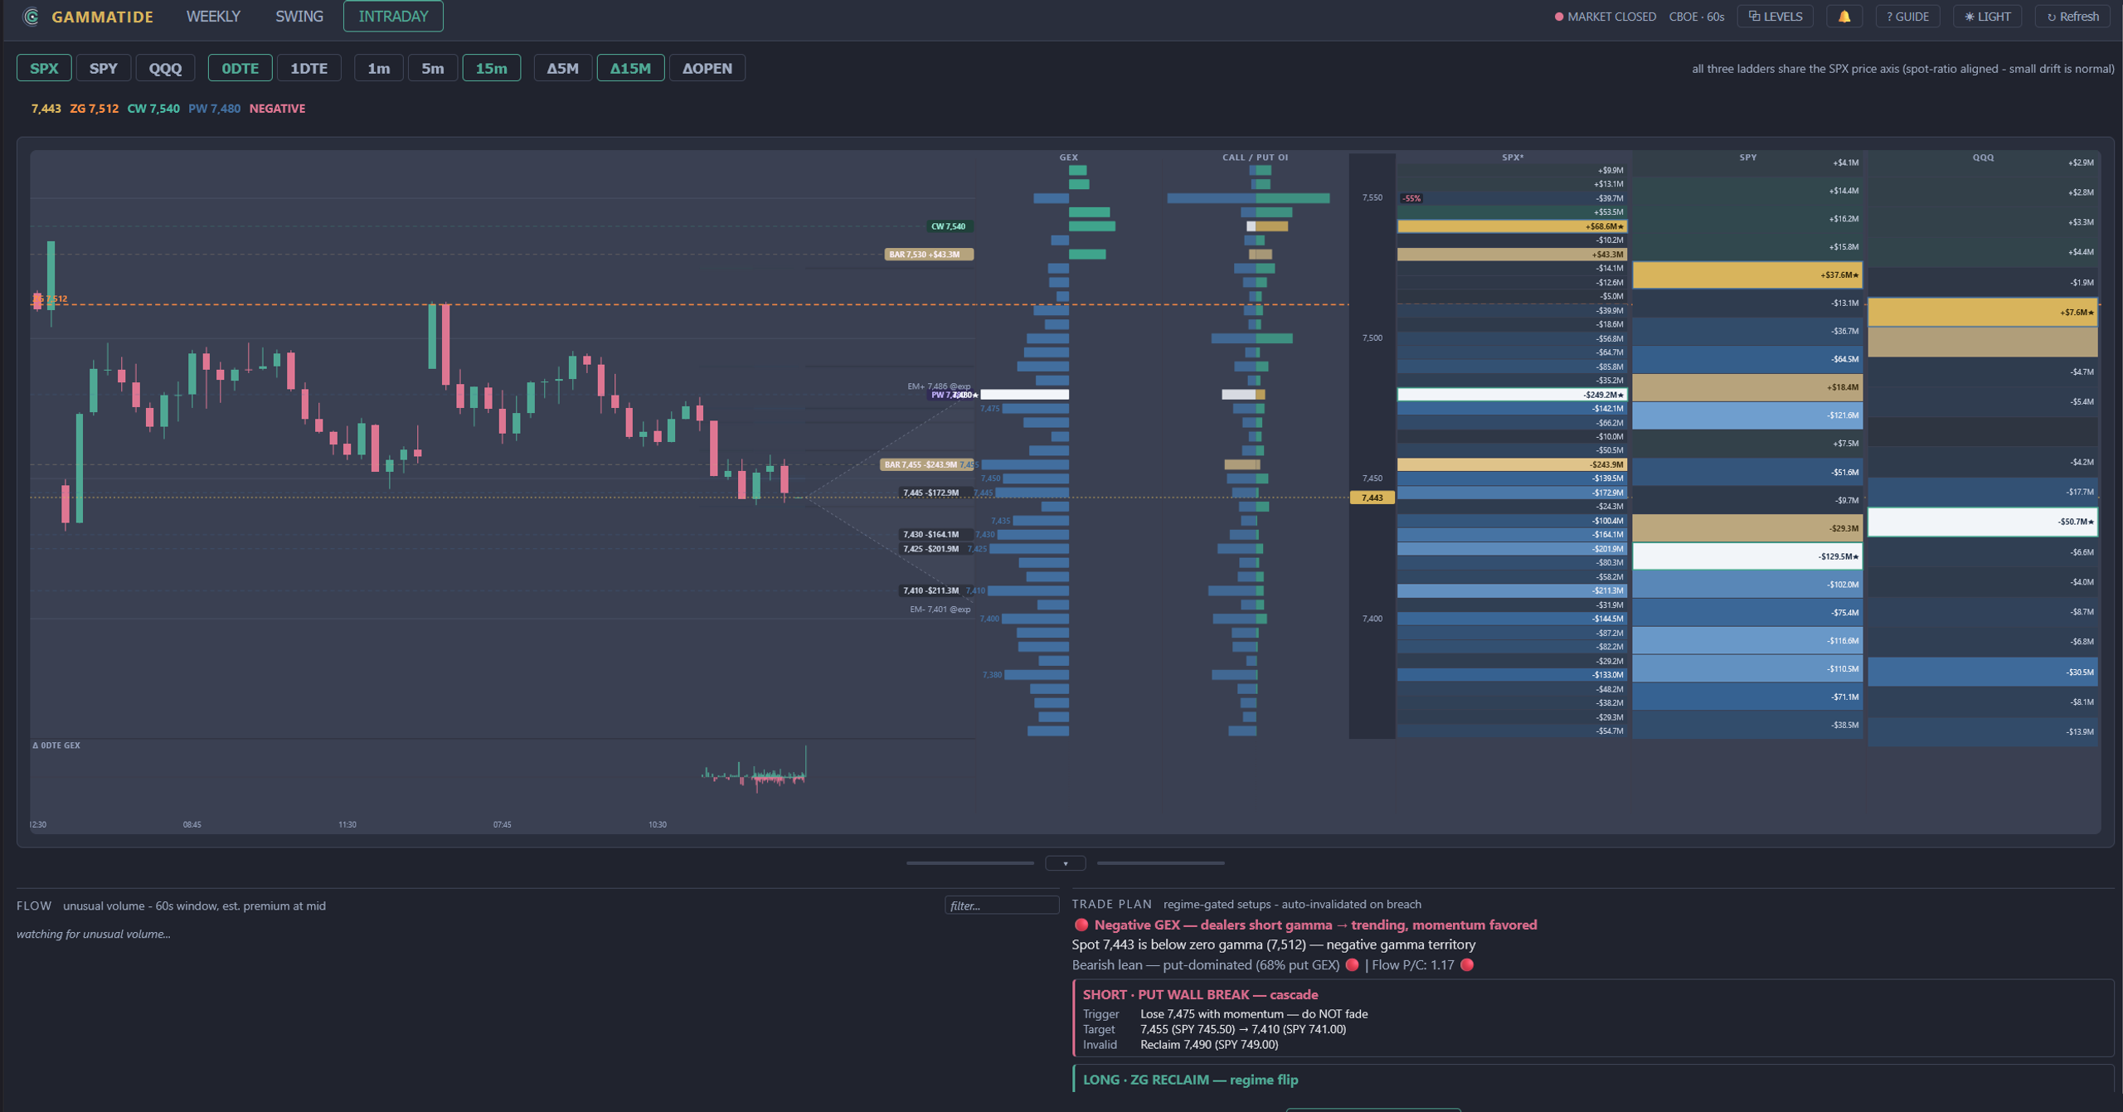
Task: Select the QQQ -$50.7M white row
Action: pos(1982,522)
